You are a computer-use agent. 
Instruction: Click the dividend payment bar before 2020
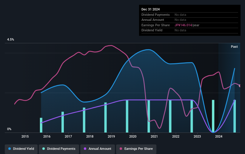tap(127, 116)
